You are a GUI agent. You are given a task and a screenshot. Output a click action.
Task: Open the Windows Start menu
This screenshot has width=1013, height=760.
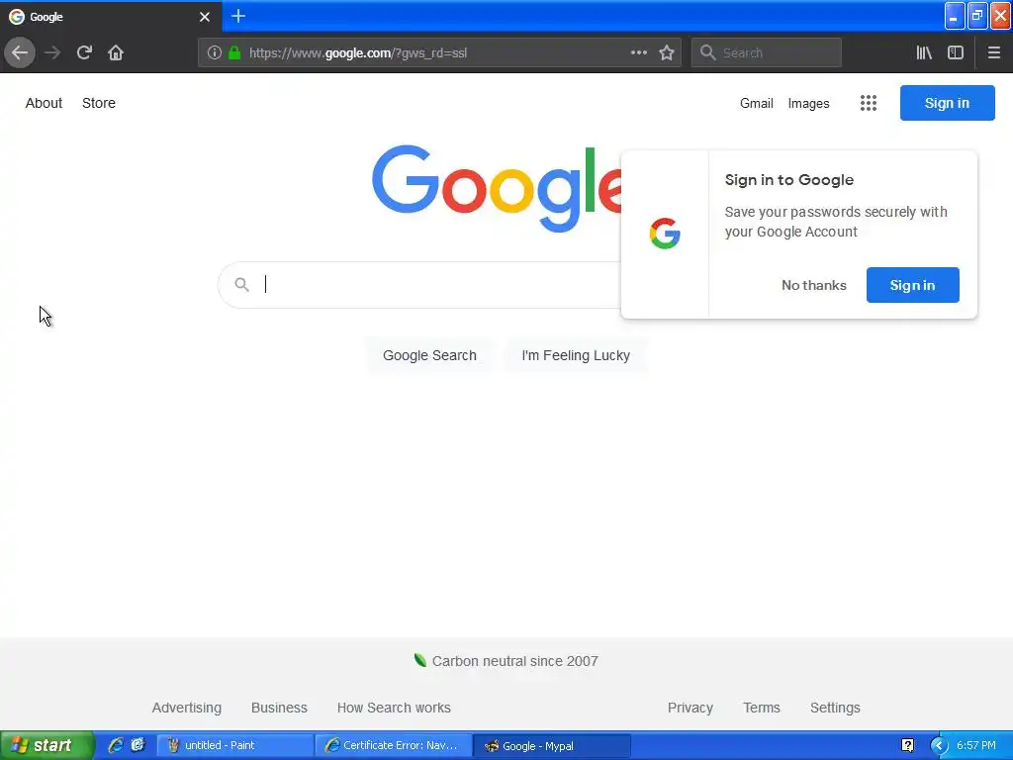pyautogui.click(x=47, y=745)
